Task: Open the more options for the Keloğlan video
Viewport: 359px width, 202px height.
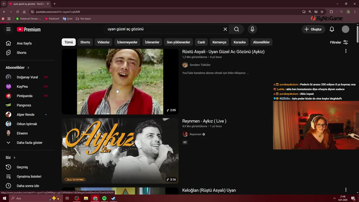Action: click(x=346, y=190)
